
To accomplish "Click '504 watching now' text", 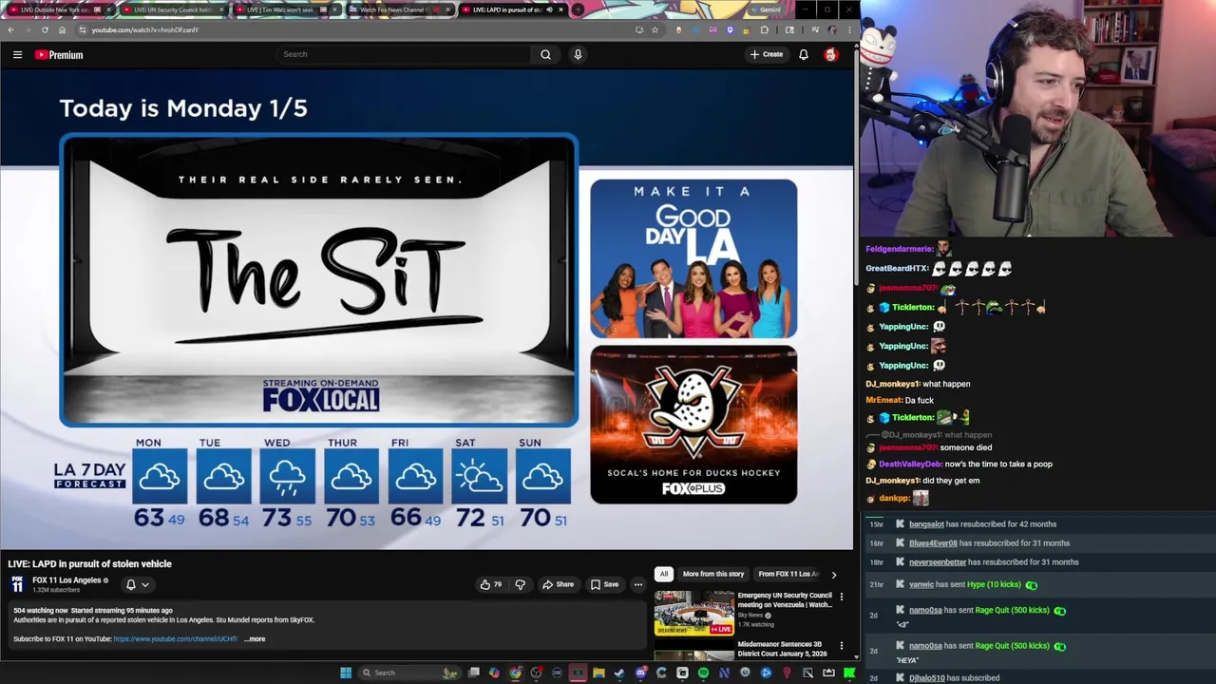I will (x=41, y=610).
